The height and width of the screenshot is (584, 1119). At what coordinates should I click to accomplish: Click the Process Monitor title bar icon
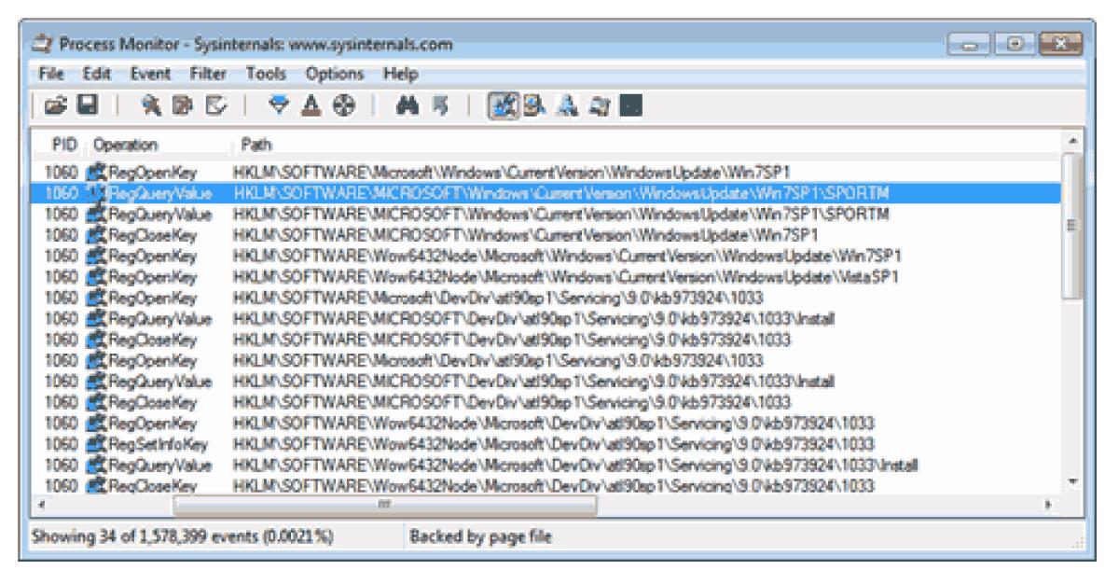pyautogui.click(x=43, y=44)
